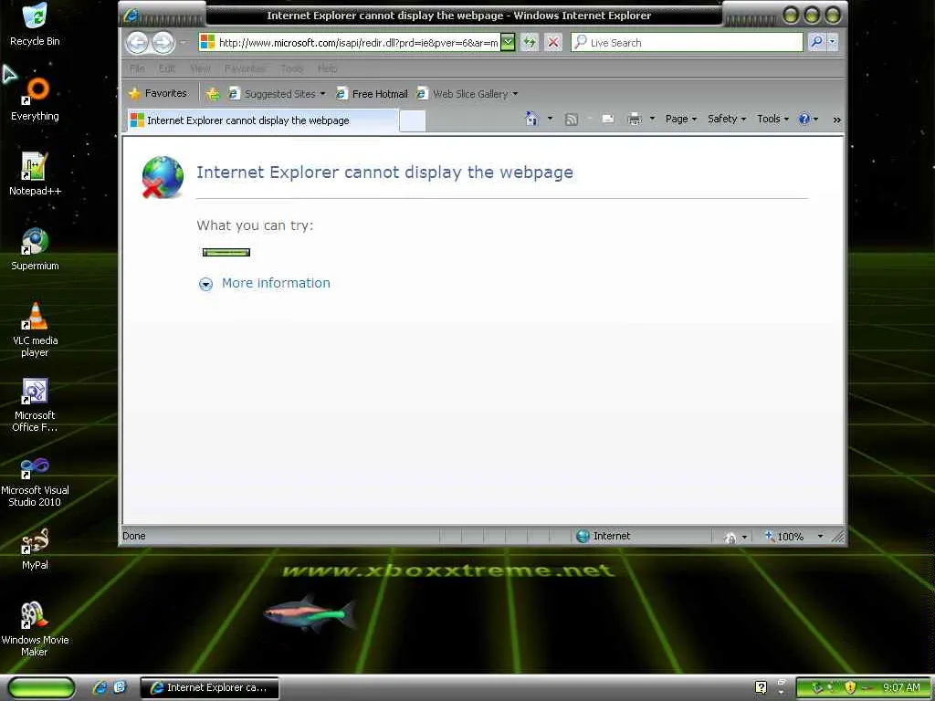Screen dimensions: 935x701
Task: Open the Favorites menu in menu bar
Action: click(x=245, y=68)
